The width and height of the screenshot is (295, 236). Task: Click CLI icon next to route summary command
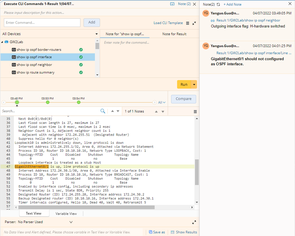[x=14, y=72]
